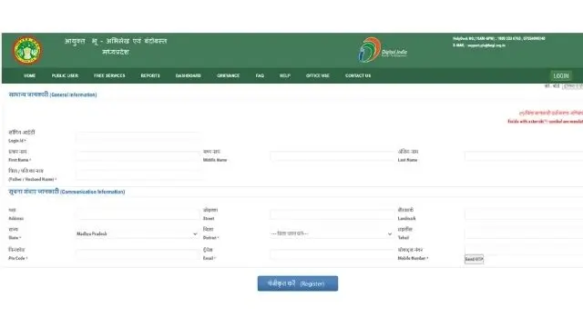Screen dimensions: 583x327
Task: Click the LOGIN button
Action: pyautogui.click(x=561, y=76)
